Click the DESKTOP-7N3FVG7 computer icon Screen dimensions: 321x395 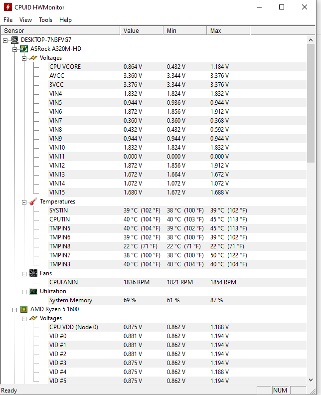15,40
